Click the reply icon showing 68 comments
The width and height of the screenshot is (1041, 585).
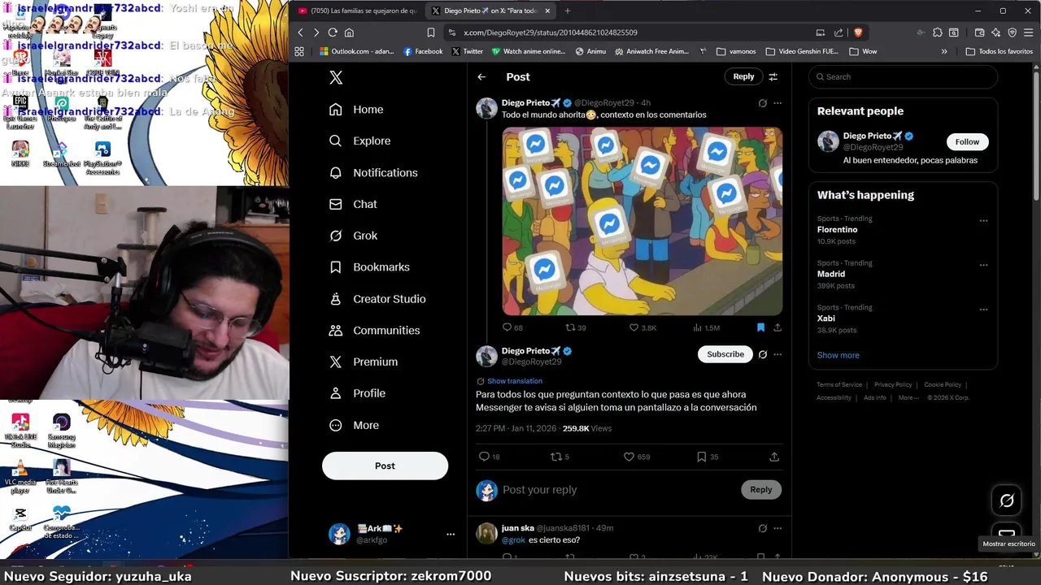pos(512,327)
